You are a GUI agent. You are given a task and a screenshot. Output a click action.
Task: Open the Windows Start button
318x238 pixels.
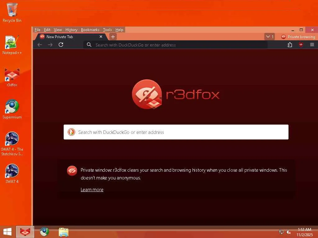tap(7, 232)
